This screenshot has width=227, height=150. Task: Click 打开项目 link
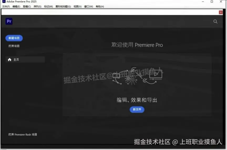14,46
